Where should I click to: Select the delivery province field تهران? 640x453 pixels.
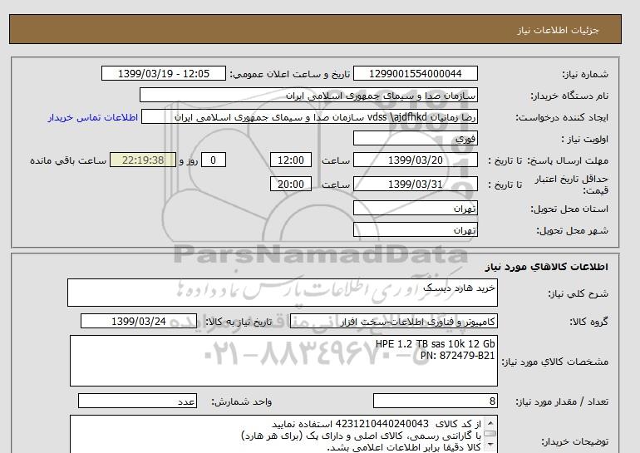pos(415,208)
